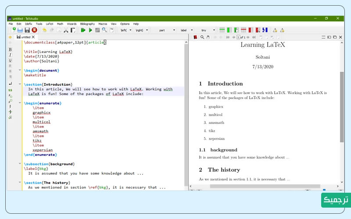Click the page number field in PDF viewer
This screenshot has height=219, width=351.
coord(238,37)
